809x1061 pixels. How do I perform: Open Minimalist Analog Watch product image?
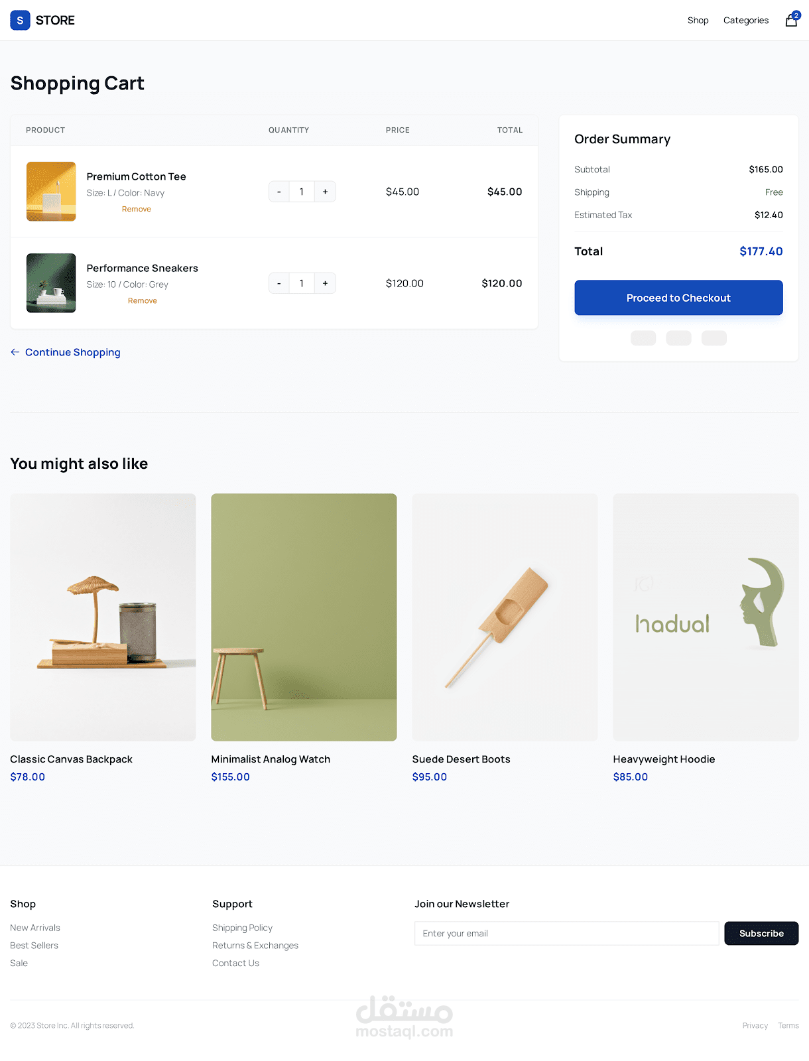pyautogui.click(x=304, y=617)
